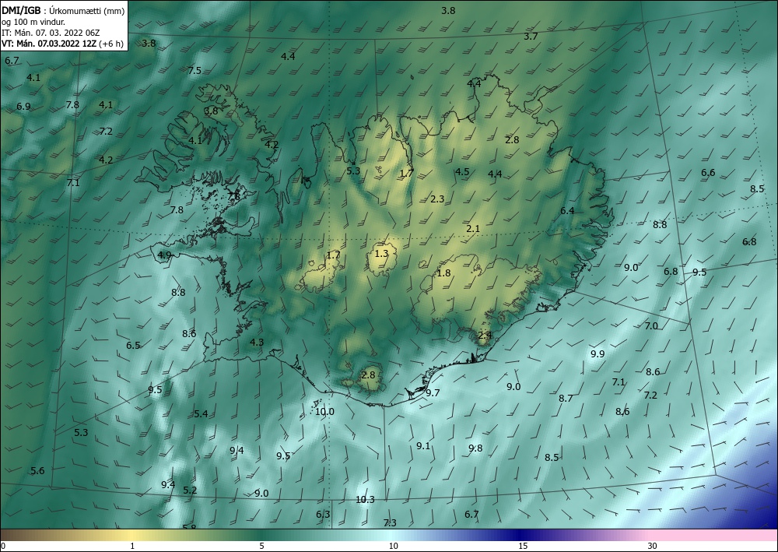Viewport: 778px width, 552px height.
Task: Select the map value '7.3'
Action: [x=390, y=522]
